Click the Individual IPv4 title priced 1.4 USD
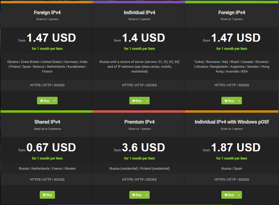Image resolution: width=279 pixels, height=205 pixels. tap(139, 13)
